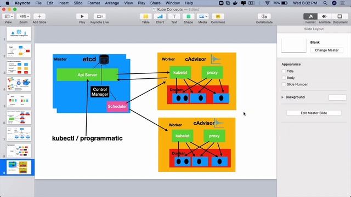Click the Add Slide plus button
The width and height of the screenshot is (351, 197).
coord(39,16)
